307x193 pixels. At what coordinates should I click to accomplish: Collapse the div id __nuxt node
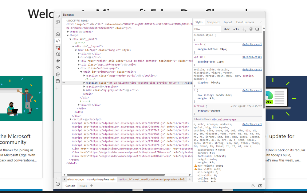pyautogui.click(x=70, y=39)
